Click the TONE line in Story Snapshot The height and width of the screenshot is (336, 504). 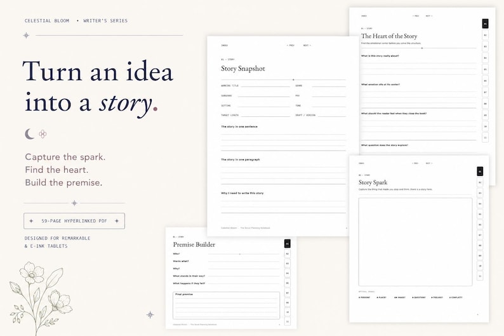(329, 106)
